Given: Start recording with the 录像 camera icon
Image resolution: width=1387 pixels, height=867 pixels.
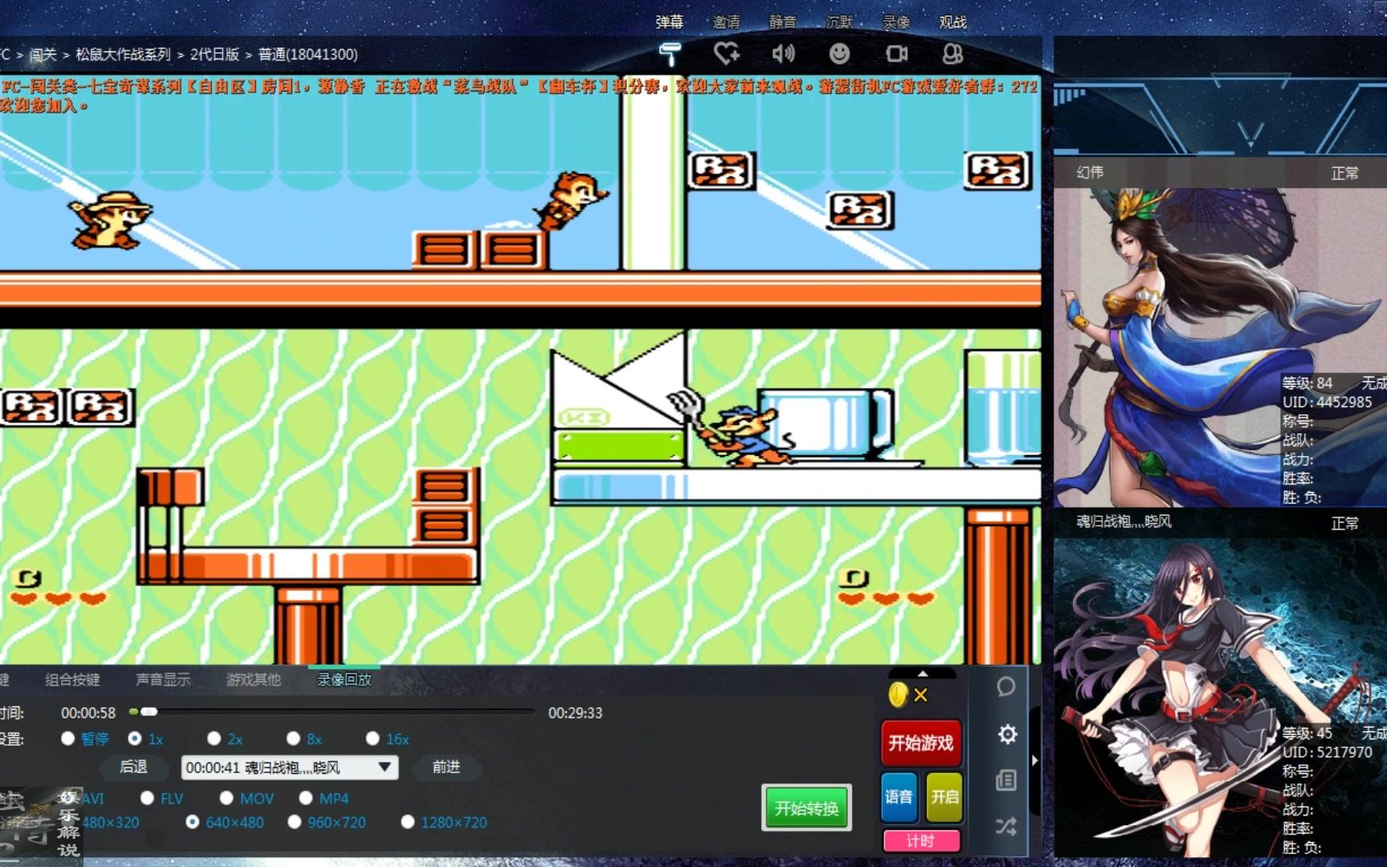Looking at the screenshot, I should coord(897,54).
